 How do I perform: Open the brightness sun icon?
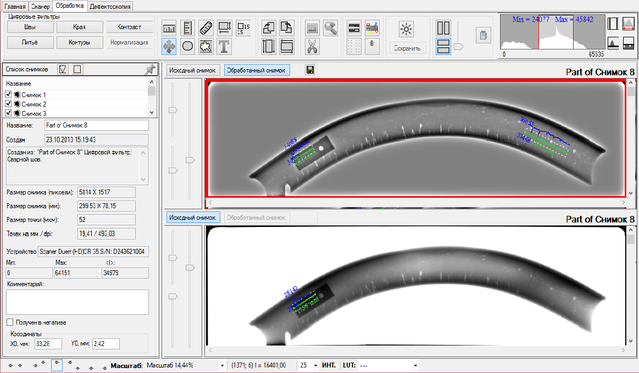(407, 29)
